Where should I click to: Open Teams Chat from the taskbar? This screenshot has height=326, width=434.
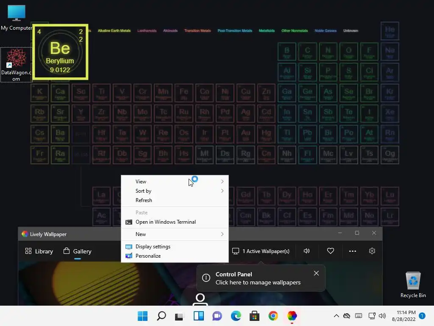pyautogui.click(x=217, y=316)
